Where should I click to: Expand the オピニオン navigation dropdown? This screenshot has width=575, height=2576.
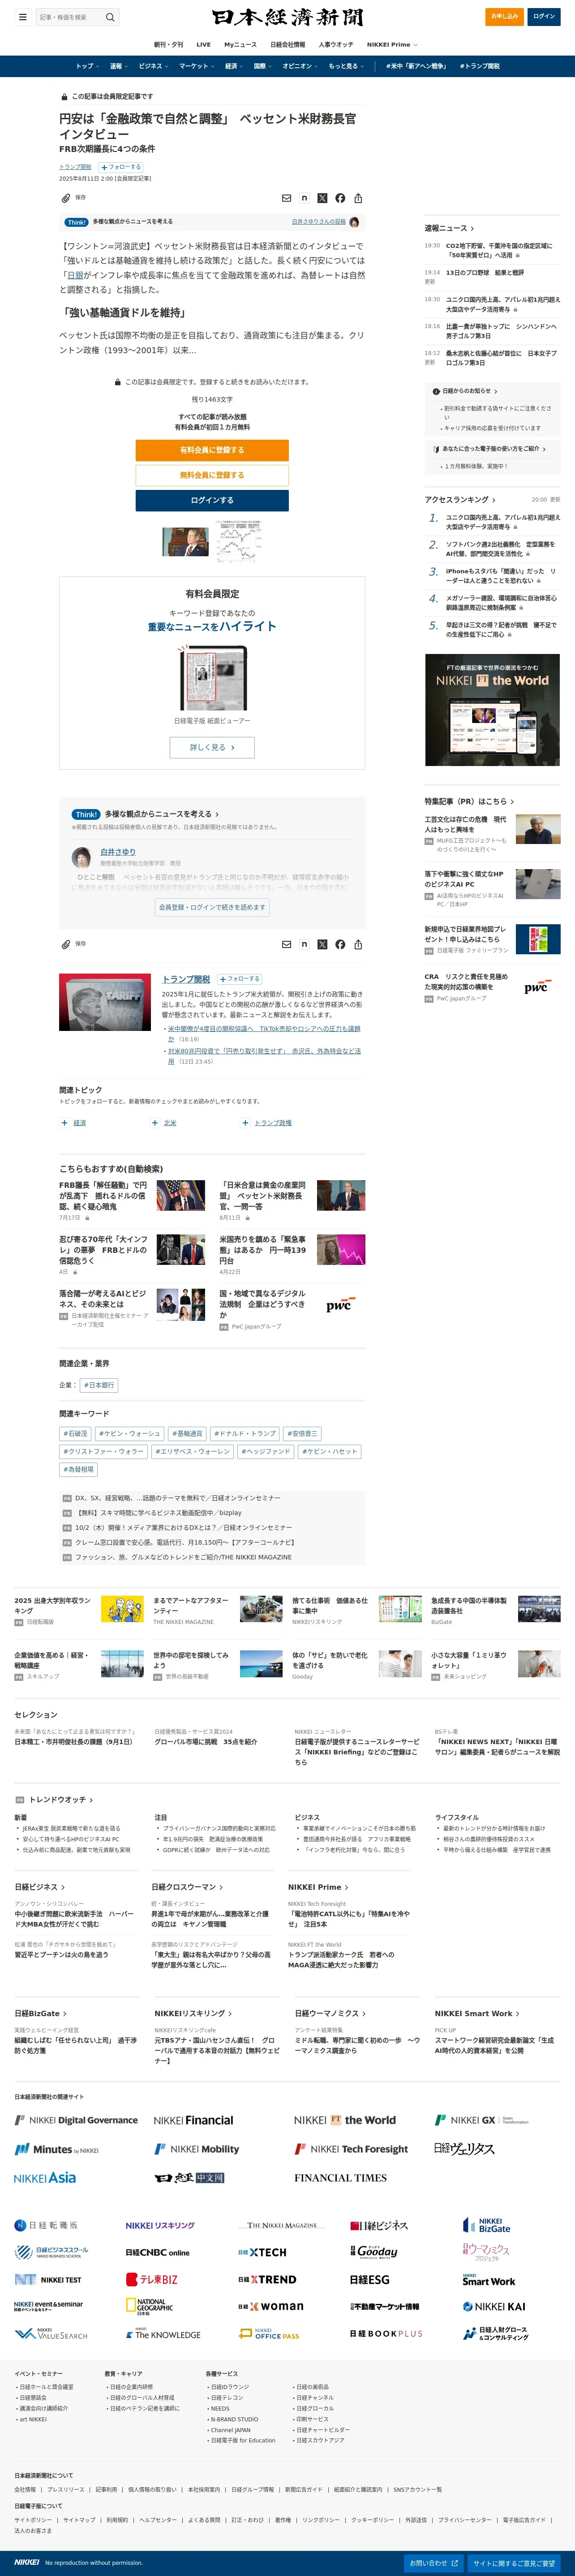300,66
